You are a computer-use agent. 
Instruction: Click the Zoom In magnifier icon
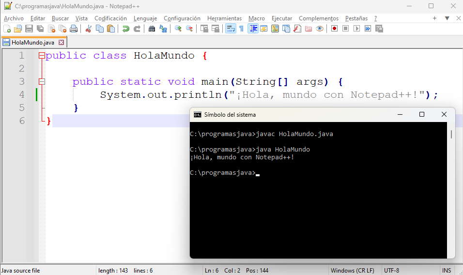[178, 29]
